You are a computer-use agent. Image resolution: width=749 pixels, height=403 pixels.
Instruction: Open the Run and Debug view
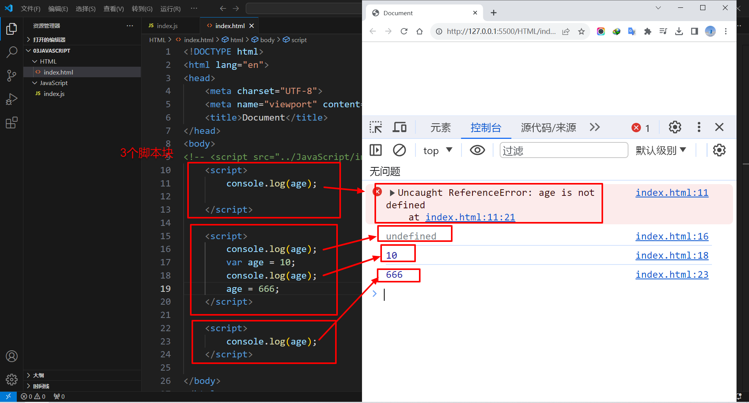[x=12, y=99]
